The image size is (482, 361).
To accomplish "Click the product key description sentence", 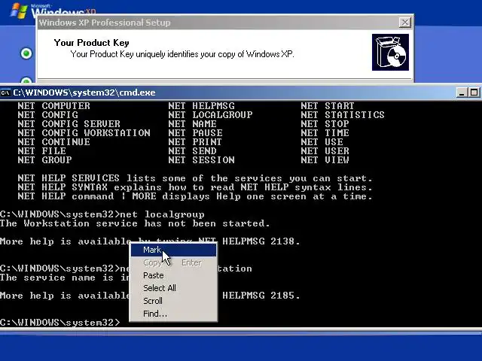I will (x=182, y=54).
